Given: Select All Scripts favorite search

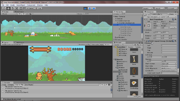Looking at the screenshot, I should [x=121, y=55].
